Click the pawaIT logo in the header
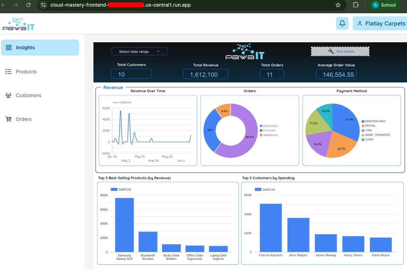Viewport: 407px width, 269px height. (18, 23)
